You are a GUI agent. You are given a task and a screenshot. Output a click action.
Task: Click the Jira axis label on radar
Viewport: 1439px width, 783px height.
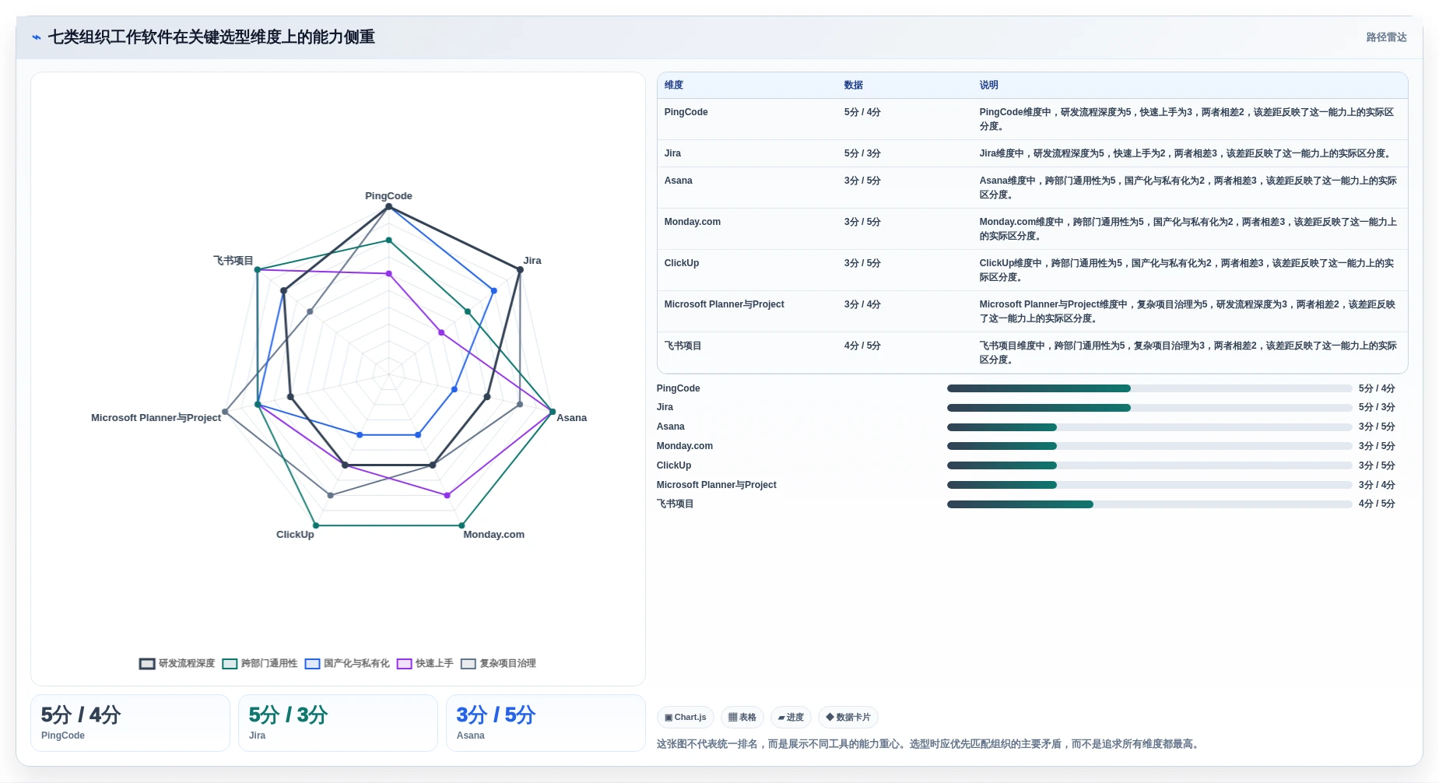point(532,261)
